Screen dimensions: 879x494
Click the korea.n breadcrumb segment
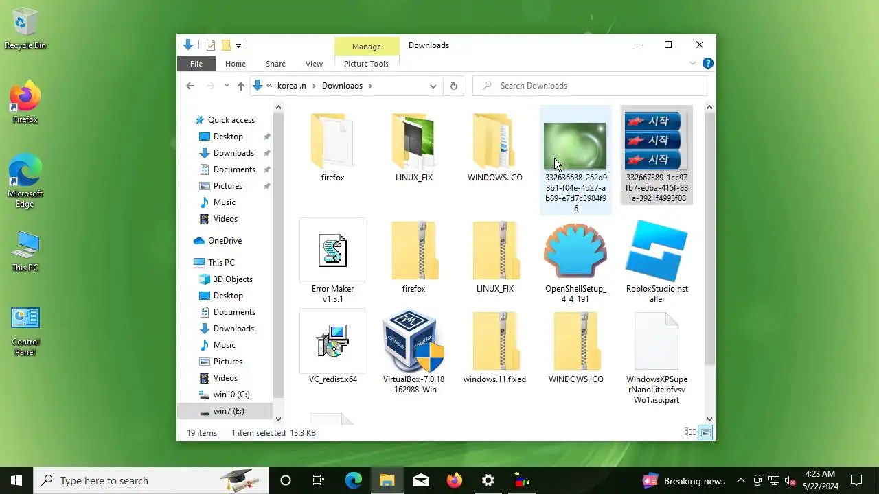[x=291, y=86]
